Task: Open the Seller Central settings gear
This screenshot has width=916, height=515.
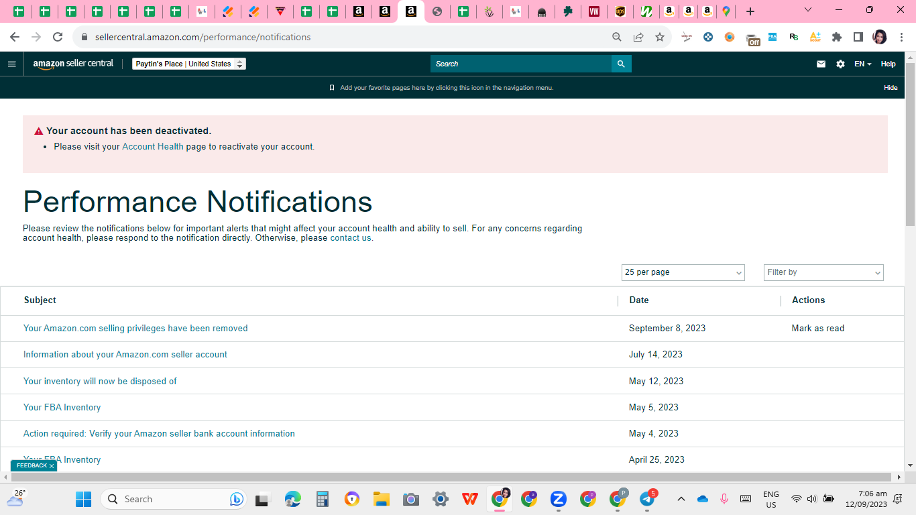Action: click(840, 64)
